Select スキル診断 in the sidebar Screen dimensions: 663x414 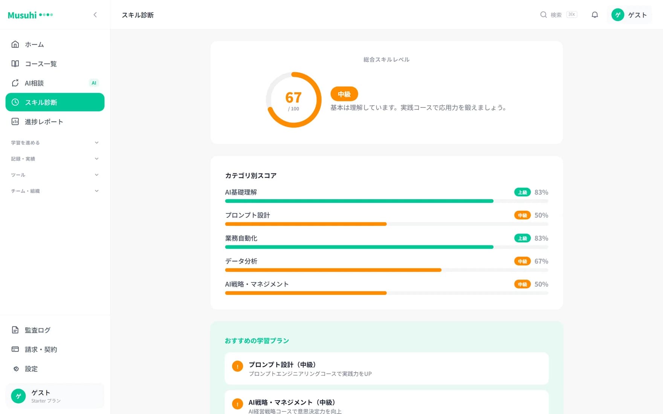tap(55, 102)
